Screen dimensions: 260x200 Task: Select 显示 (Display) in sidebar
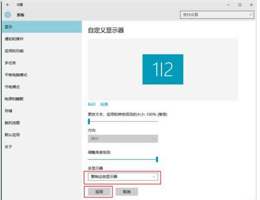coord(42,26)
